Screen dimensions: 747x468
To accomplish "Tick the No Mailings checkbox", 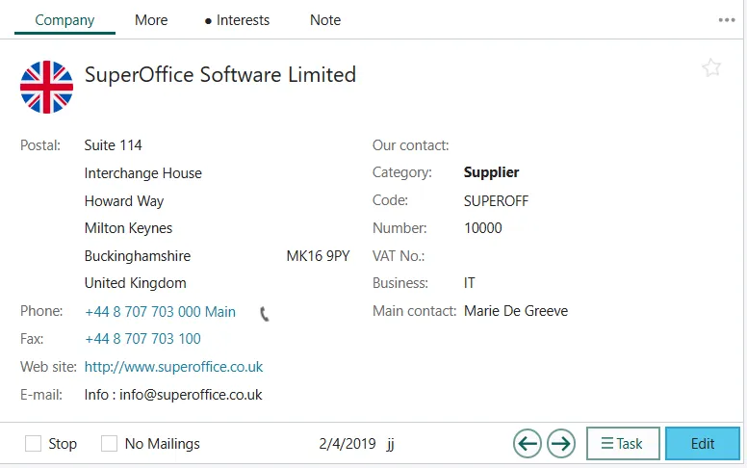I will click(110, 444).
